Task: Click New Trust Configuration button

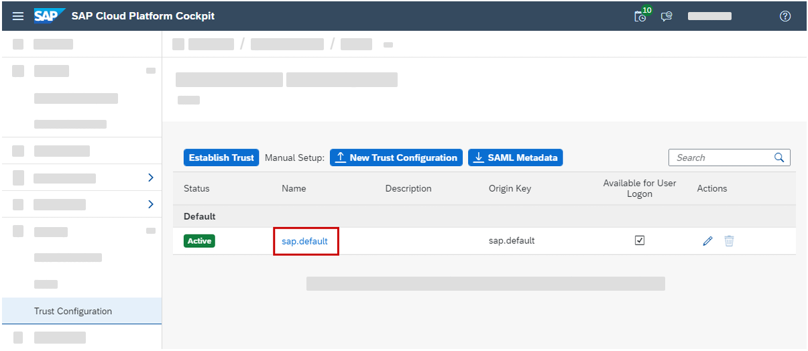Action: [396, 158]
